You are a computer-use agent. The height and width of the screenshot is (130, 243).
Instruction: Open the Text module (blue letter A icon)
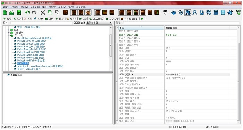coord(195,12)
